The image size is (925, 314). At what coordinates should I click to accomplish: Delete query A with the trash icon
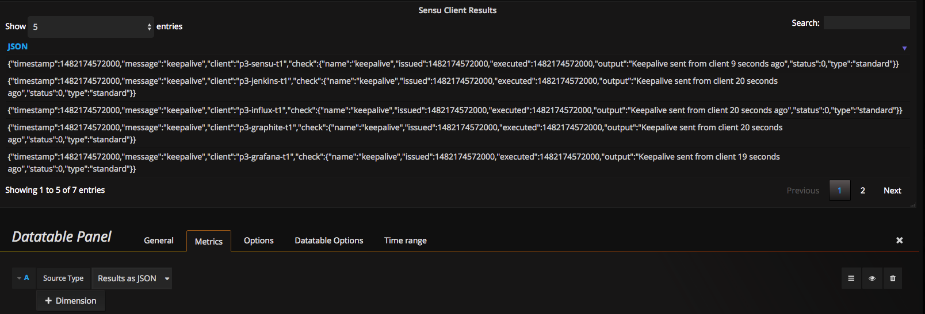point(893,278)
